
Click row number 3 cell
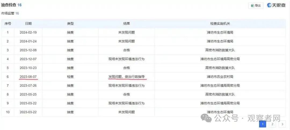8,50
